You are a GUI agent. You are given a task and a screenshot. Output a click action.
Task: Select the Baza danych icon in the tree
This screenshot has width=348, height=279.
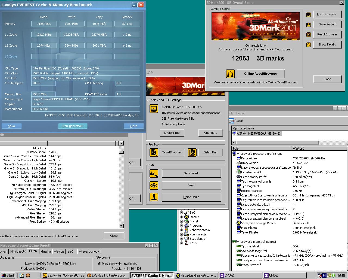pyautogui.click(x=187, y=239)
